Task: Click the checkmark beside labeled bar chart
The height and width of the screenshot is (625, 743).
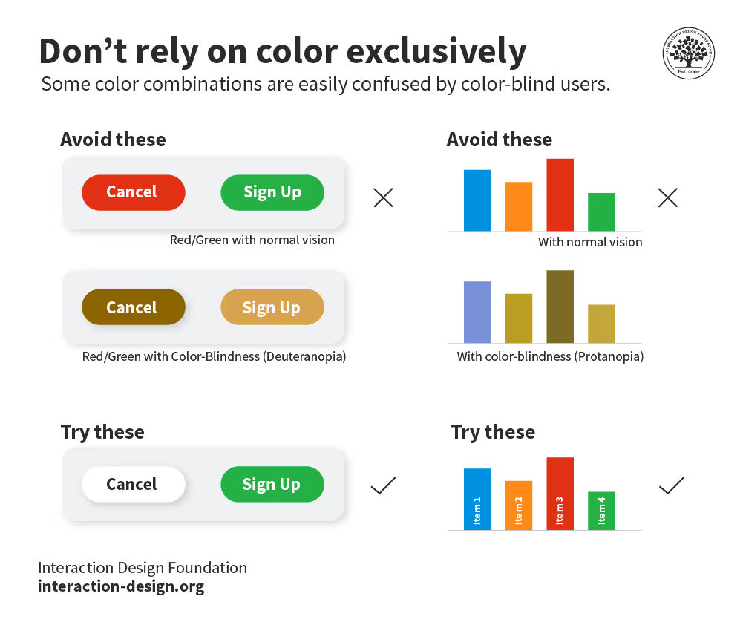Action: tap(671, 485)
